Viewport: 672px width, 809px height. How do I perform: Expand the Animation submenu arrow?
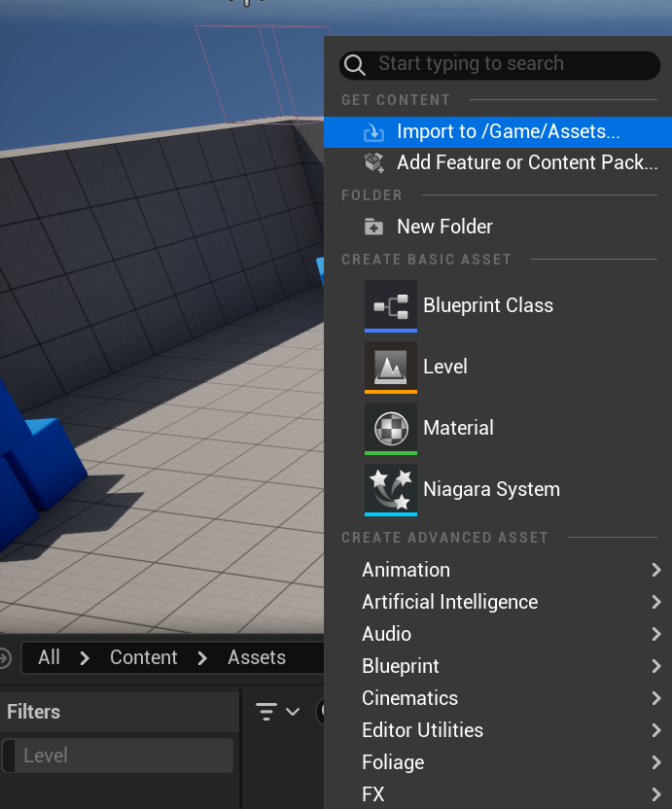coord(656,570)
